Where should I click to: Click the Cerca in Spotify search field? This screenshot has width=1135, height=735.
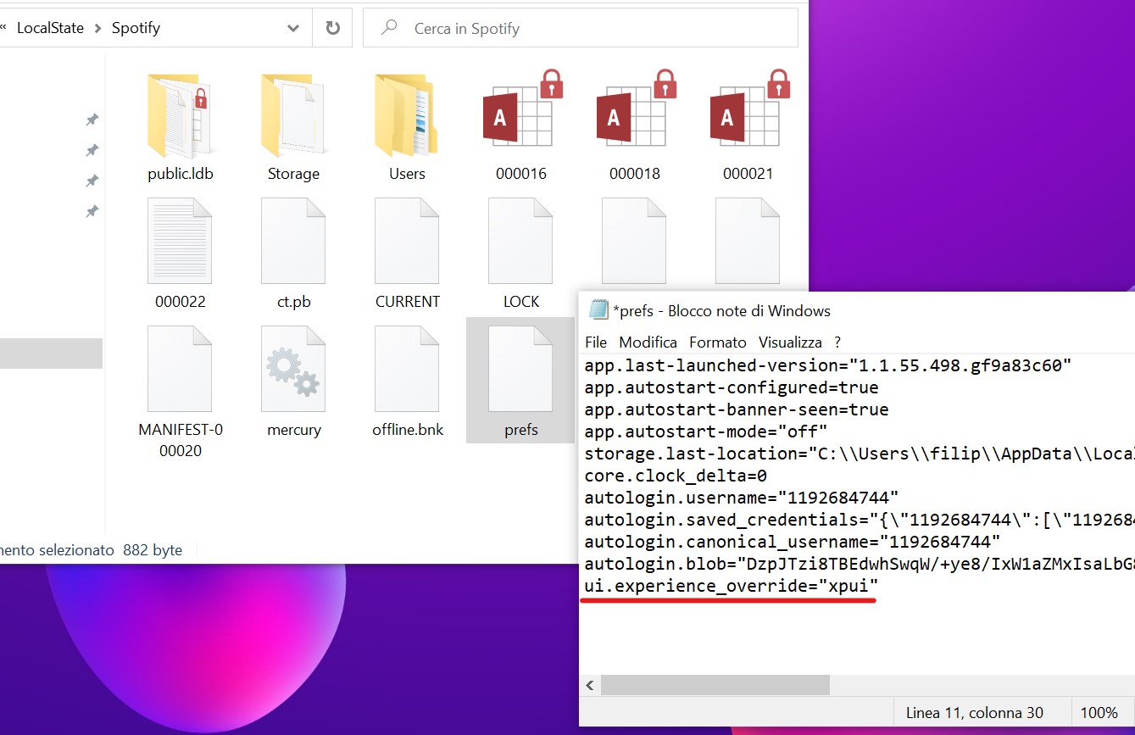[581, 28]
